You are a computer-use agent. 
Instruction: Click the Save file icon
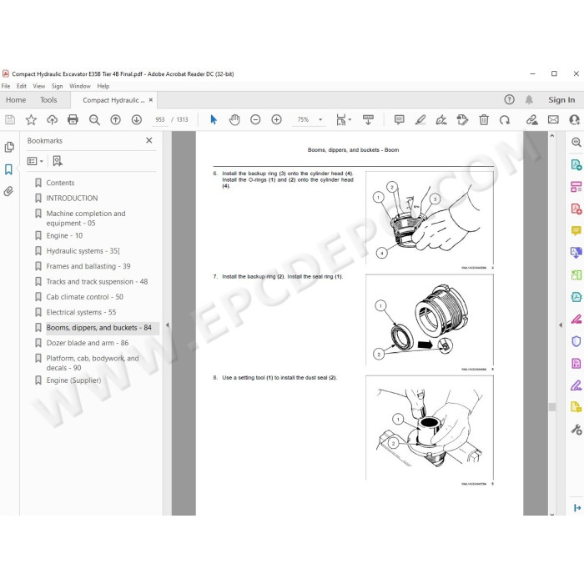pyautogui.click(x=10, y=119)
